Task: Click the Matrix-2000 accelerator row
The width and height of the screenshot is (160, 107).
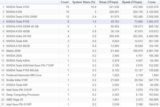Action: tap(80, 51)
